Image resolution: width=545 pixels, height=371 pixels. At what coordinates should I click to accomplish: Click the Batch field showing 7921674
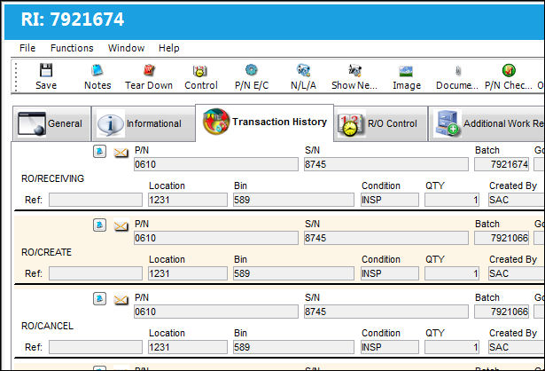502,164
